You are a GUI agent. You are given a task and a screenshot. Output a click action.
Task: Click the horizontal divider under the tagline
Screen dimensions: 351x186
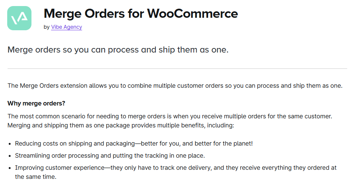177,68
